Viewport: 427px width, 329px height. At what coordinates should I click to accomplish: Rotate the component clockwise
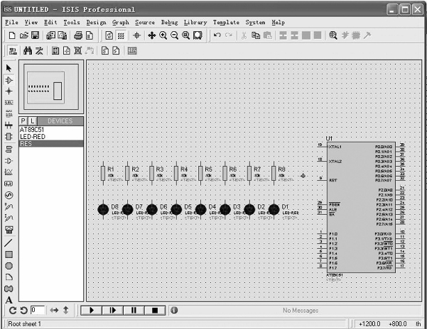(x=13, y=311)
